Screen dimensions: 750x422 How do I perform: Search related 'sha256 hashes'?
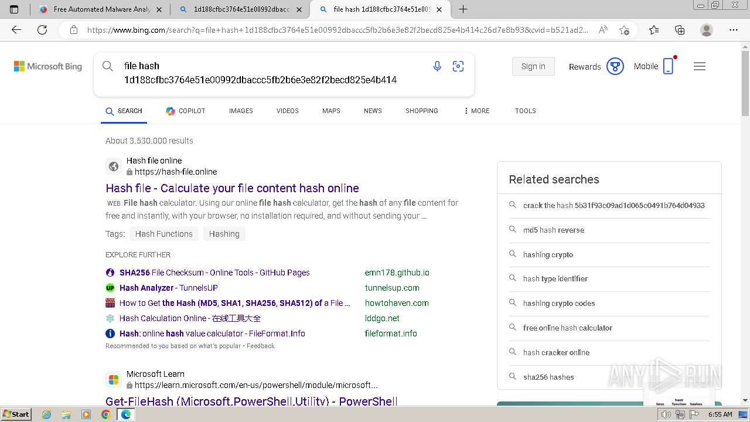click(x=548, y=377)
